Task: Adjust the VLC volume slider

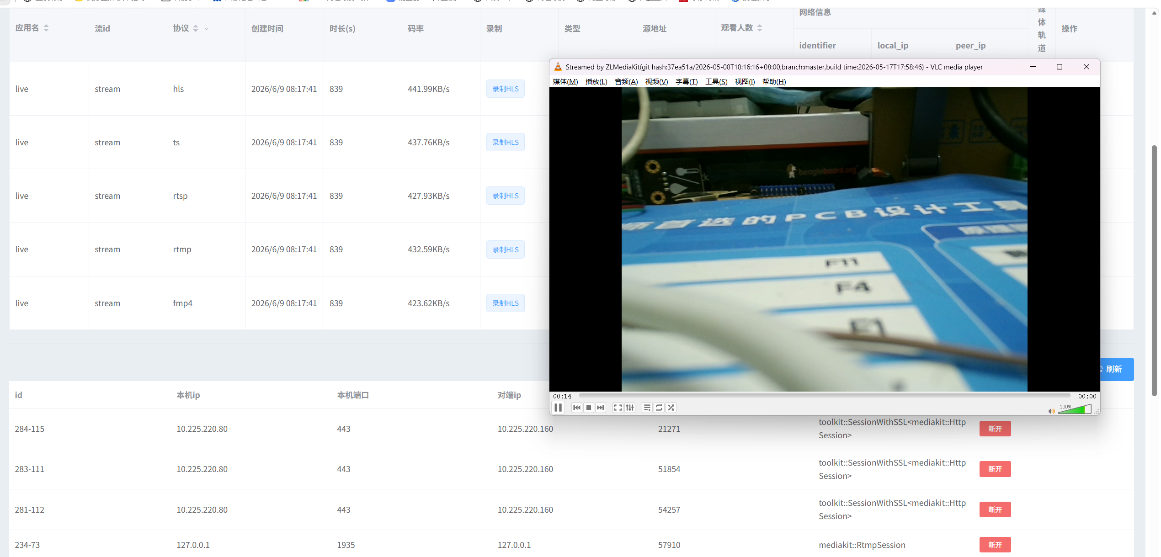Action: click(x=1075, y=409)
